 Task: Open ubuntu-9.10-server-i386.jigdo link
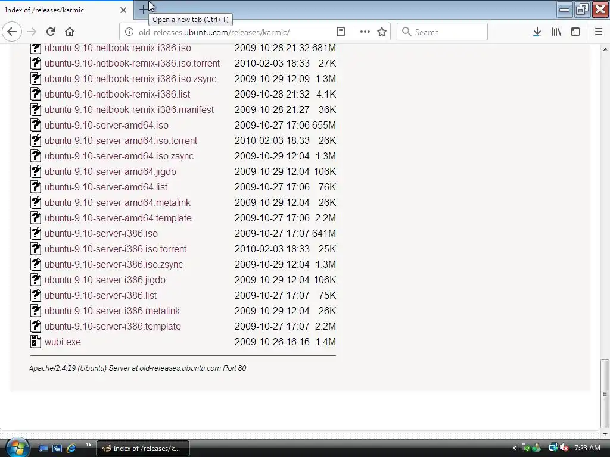point(105,280)
